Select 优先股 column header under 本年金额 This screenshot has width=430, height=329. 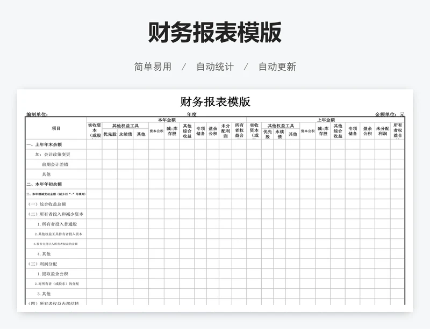point(110,134)
